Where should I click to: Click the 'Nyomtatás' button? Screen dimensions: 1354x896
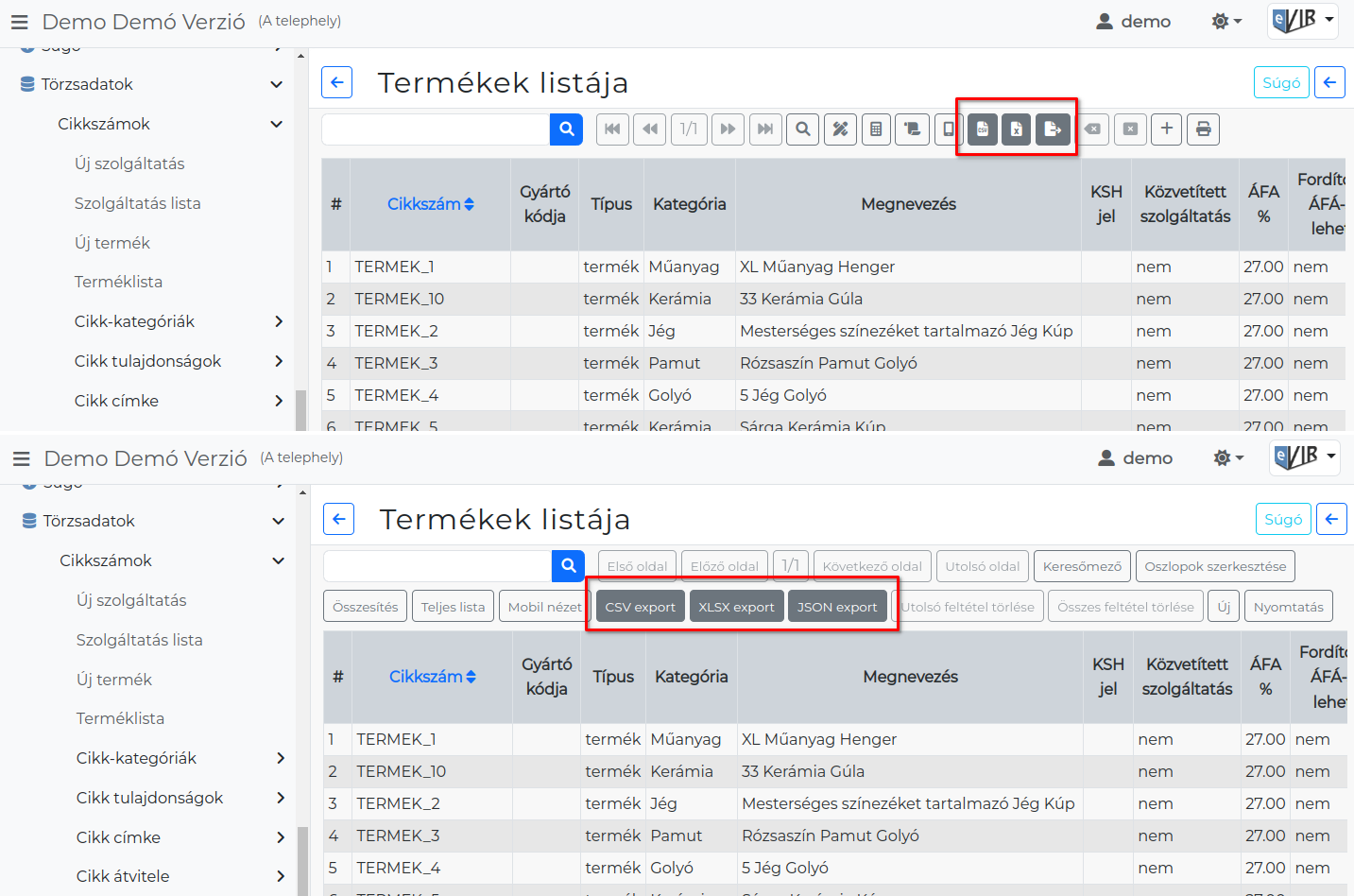click(1289, 607)
